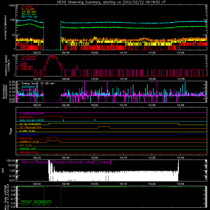The height and width of the screenshot is (210, 210).
Task: Click the Size of Reduced Triangle caption
Action: tap(66, 162)
